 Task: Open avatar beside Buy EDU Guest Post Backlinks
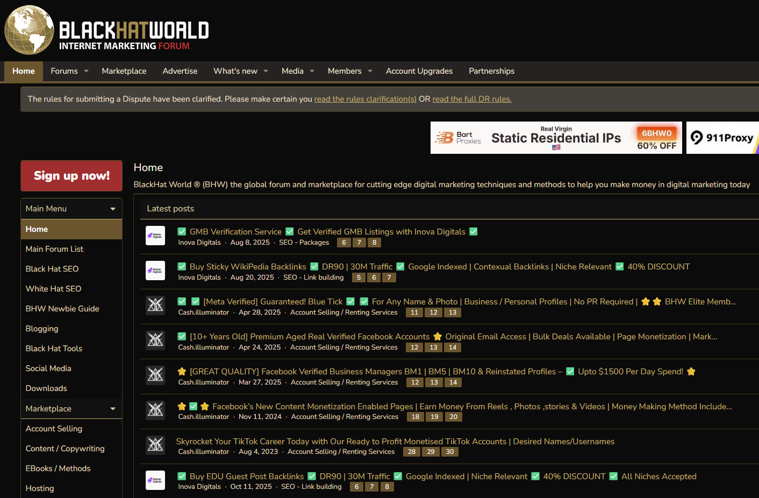pyautogui.click(x=155, y=480)
